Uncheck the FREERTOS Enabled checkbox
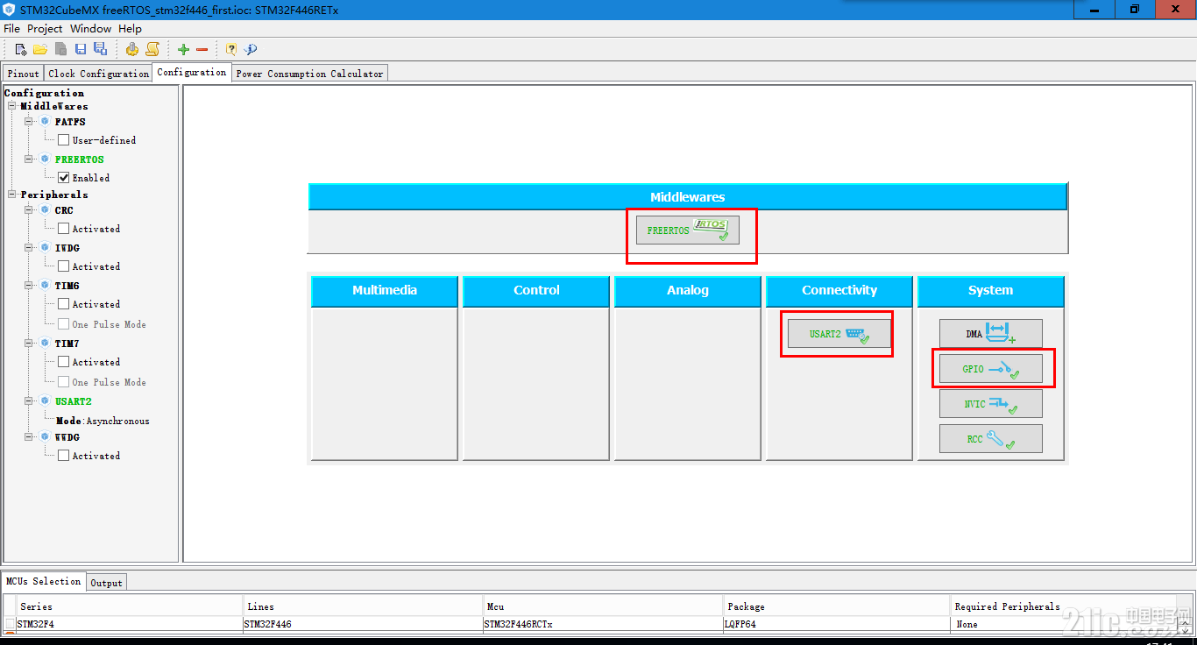Image resolution: width=1197 pixels, height=645 pixels. click(x=64, y=178)
